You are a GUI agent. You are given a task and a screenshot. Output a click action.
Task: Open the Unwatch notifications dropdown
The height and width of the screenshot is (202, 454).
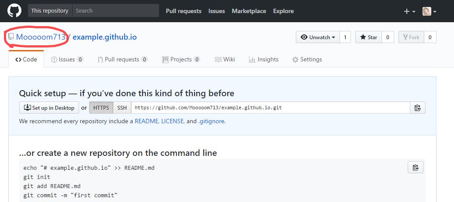pyautogui.click(x=318, y=37)
